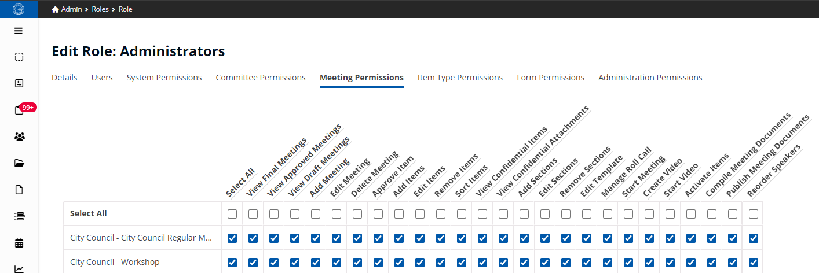Click the blank file sidebar icon

[x=19, y=190]
